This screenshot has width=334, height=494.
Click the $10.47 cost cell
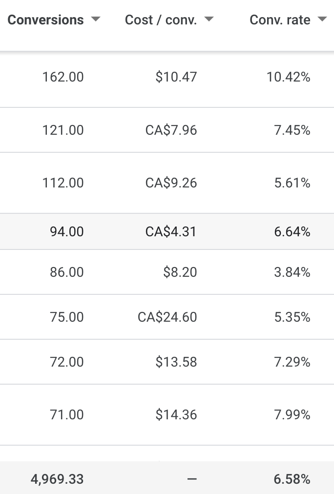coord(176,77)
